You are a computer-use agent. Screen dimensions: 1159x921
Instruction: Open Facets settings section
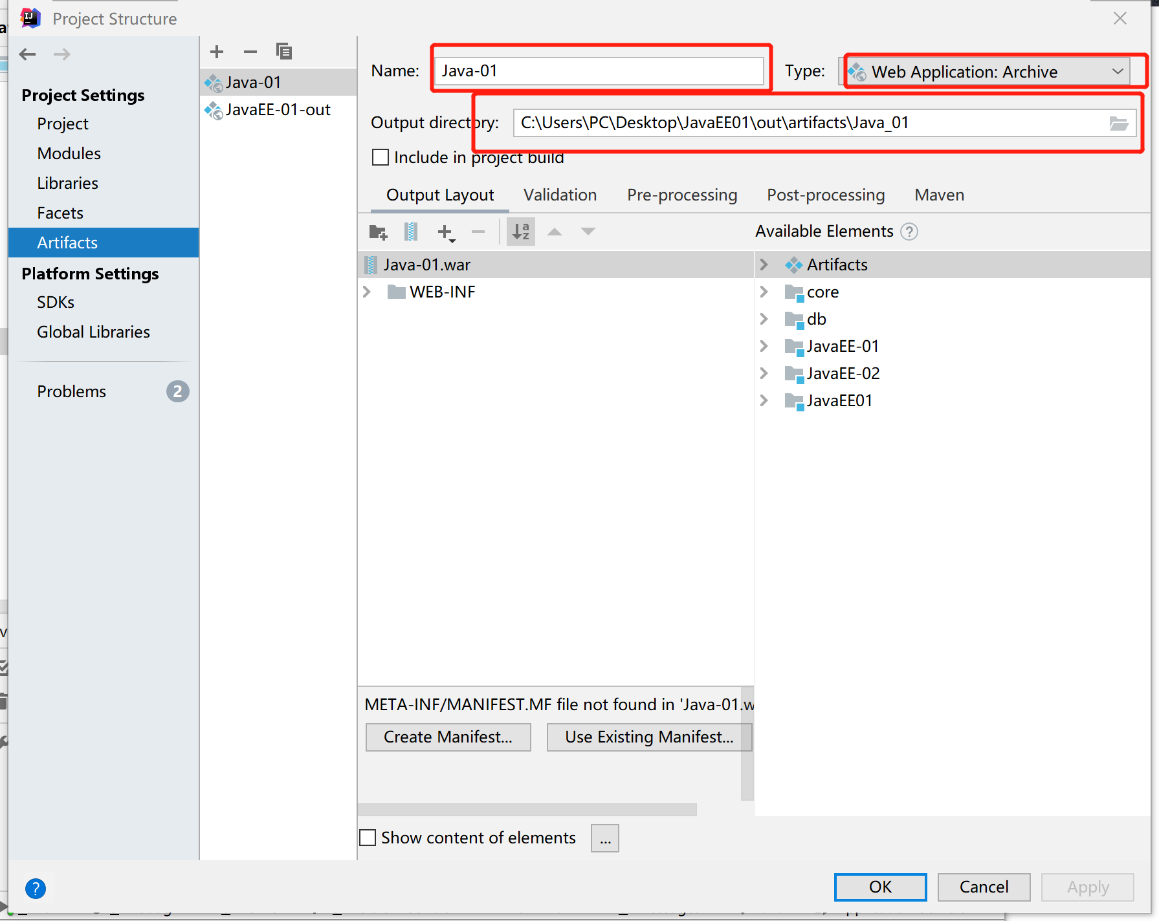coord(60,213)
